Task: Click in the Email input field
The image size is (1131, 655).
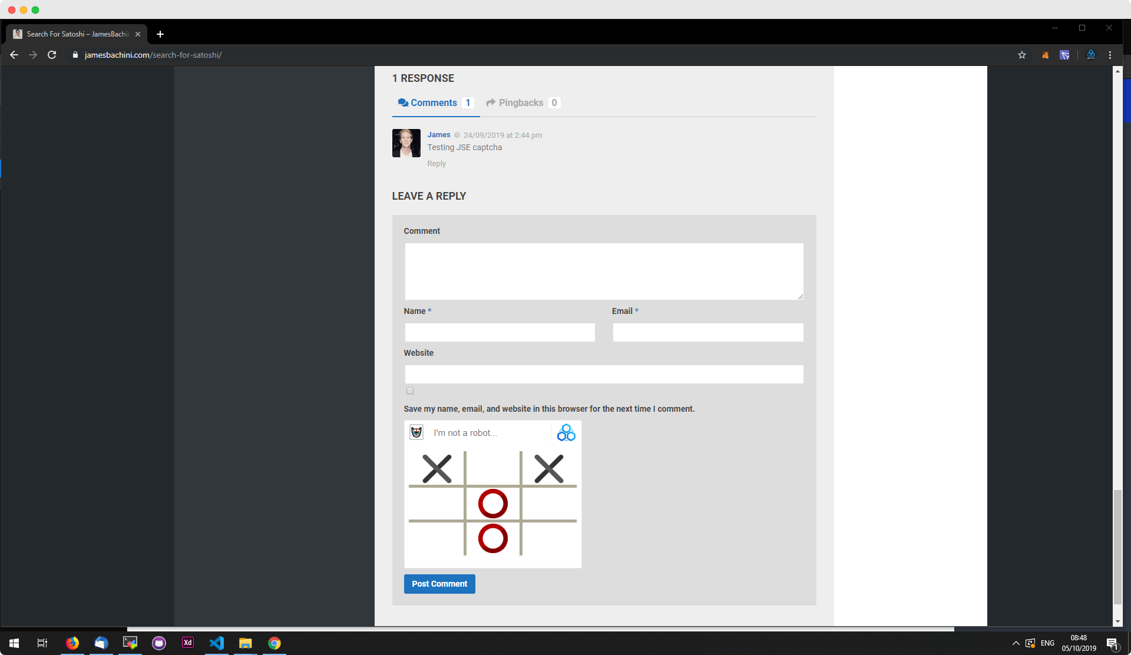Action: [x=708, y=332]
